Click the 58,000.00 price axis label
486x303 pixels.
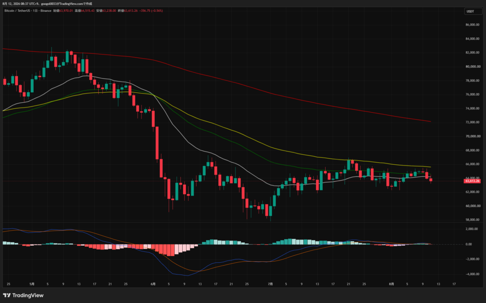coord(473,220)
